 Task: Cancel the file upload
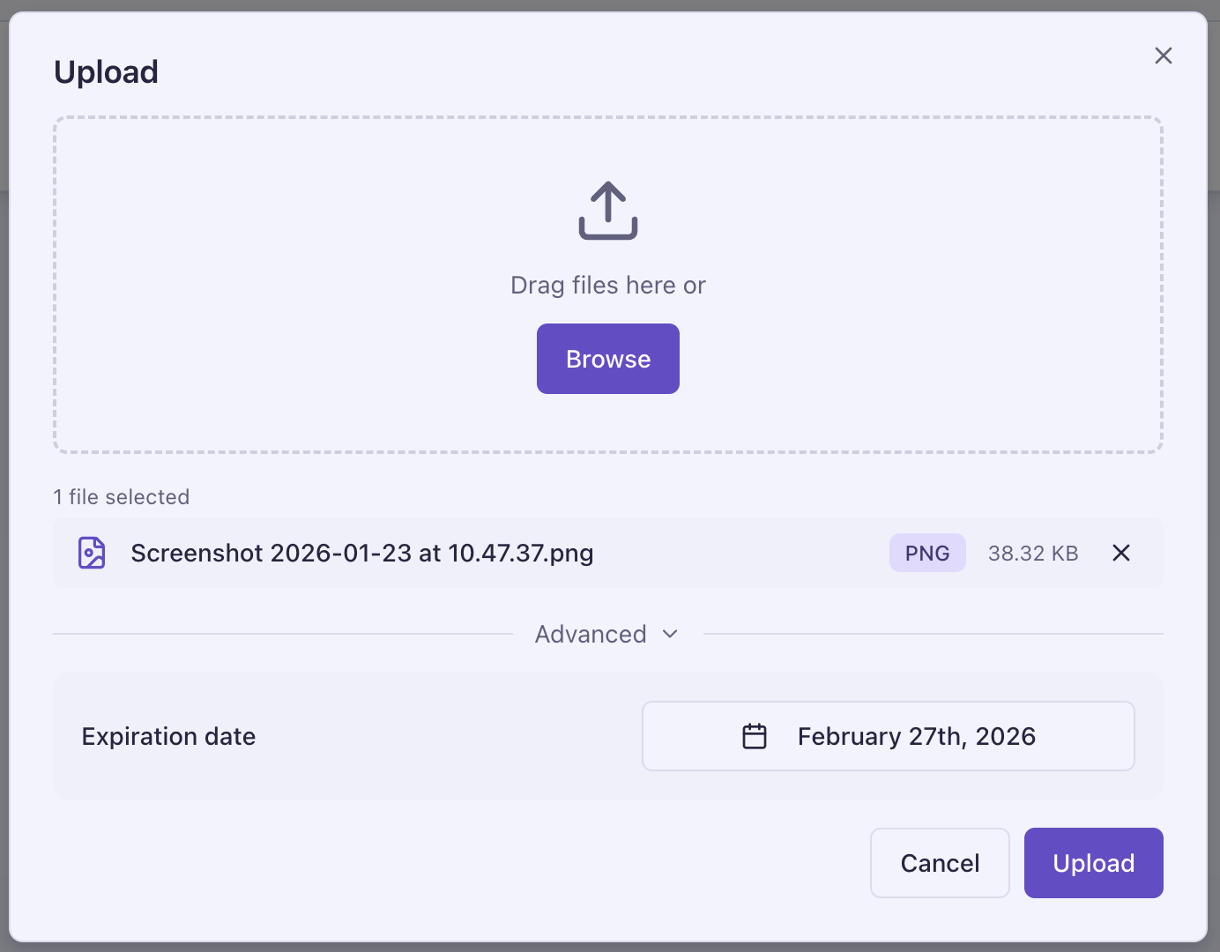[940, 863]
